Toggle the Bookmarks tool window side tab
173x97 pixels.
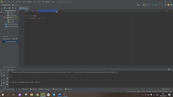(x=1, y=82)
